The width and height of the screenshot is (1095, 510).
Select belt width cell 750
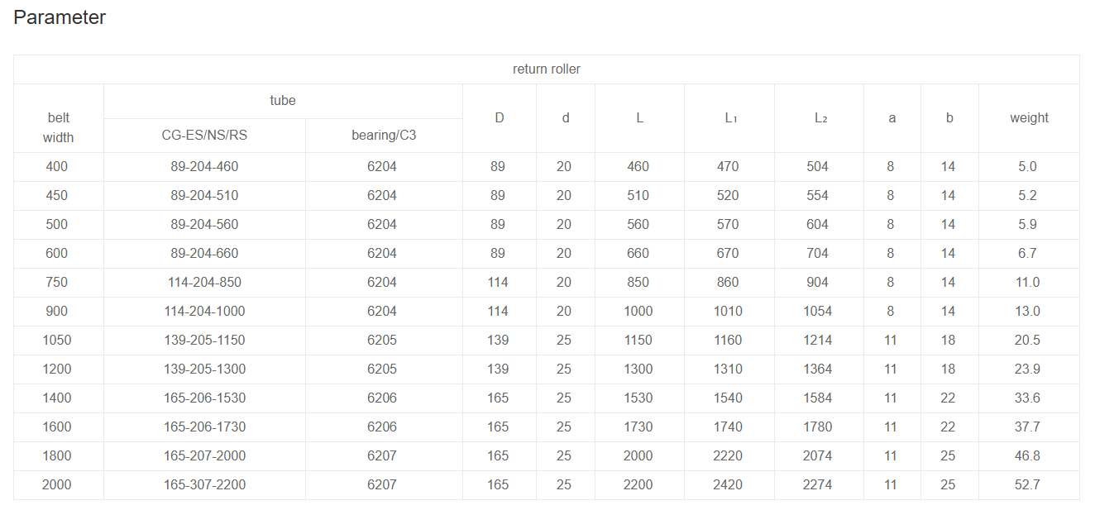click(x=57, y=283)
